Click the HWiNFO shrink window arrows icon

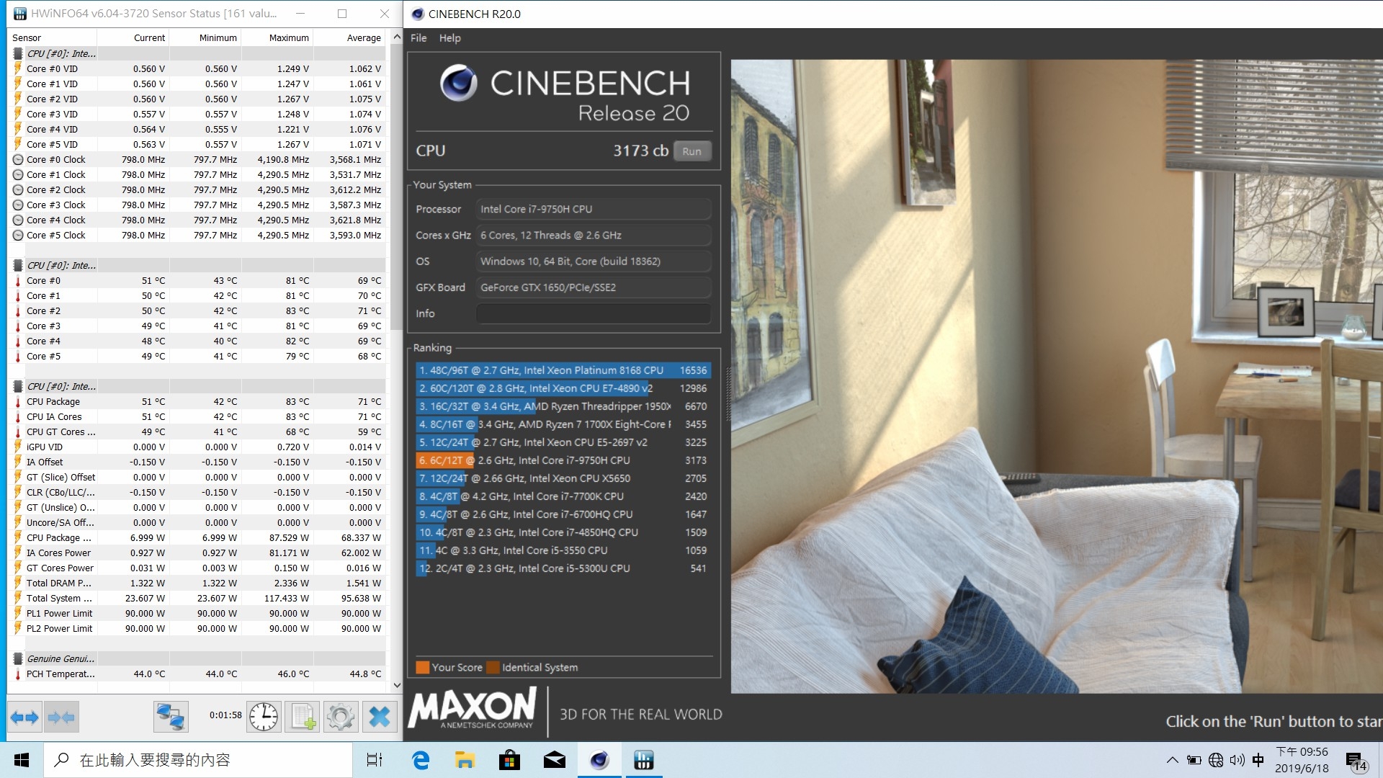pos(61,717)
